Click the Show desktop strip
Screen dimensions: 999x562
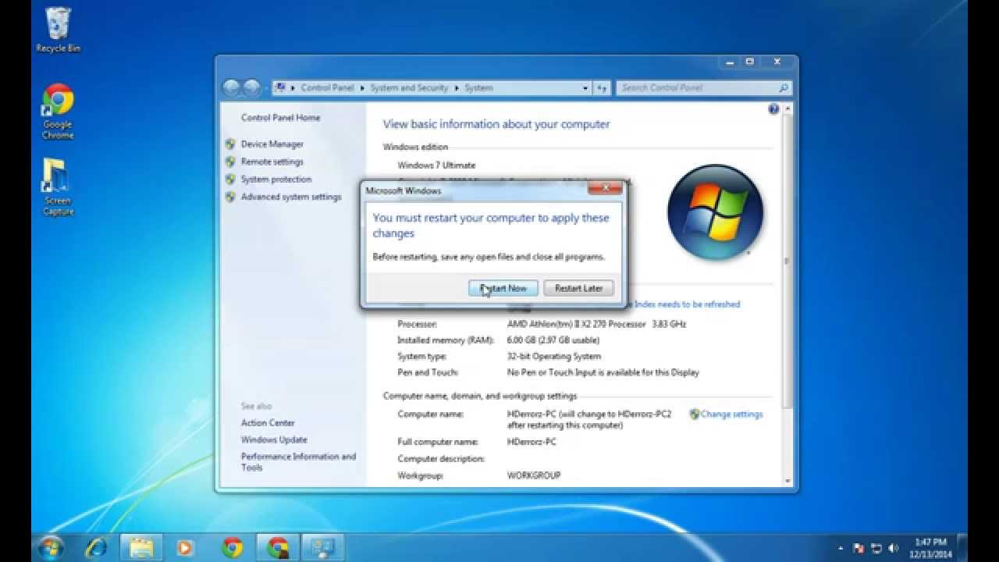click(963, 547)
